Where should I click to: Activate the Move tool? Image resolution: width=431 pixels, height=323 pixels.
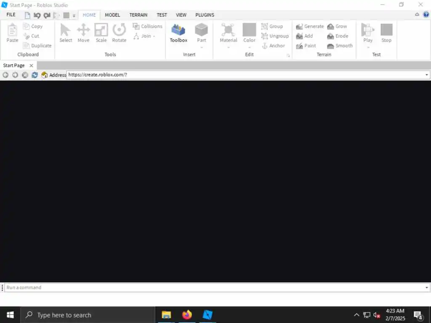tap(83, 33)
